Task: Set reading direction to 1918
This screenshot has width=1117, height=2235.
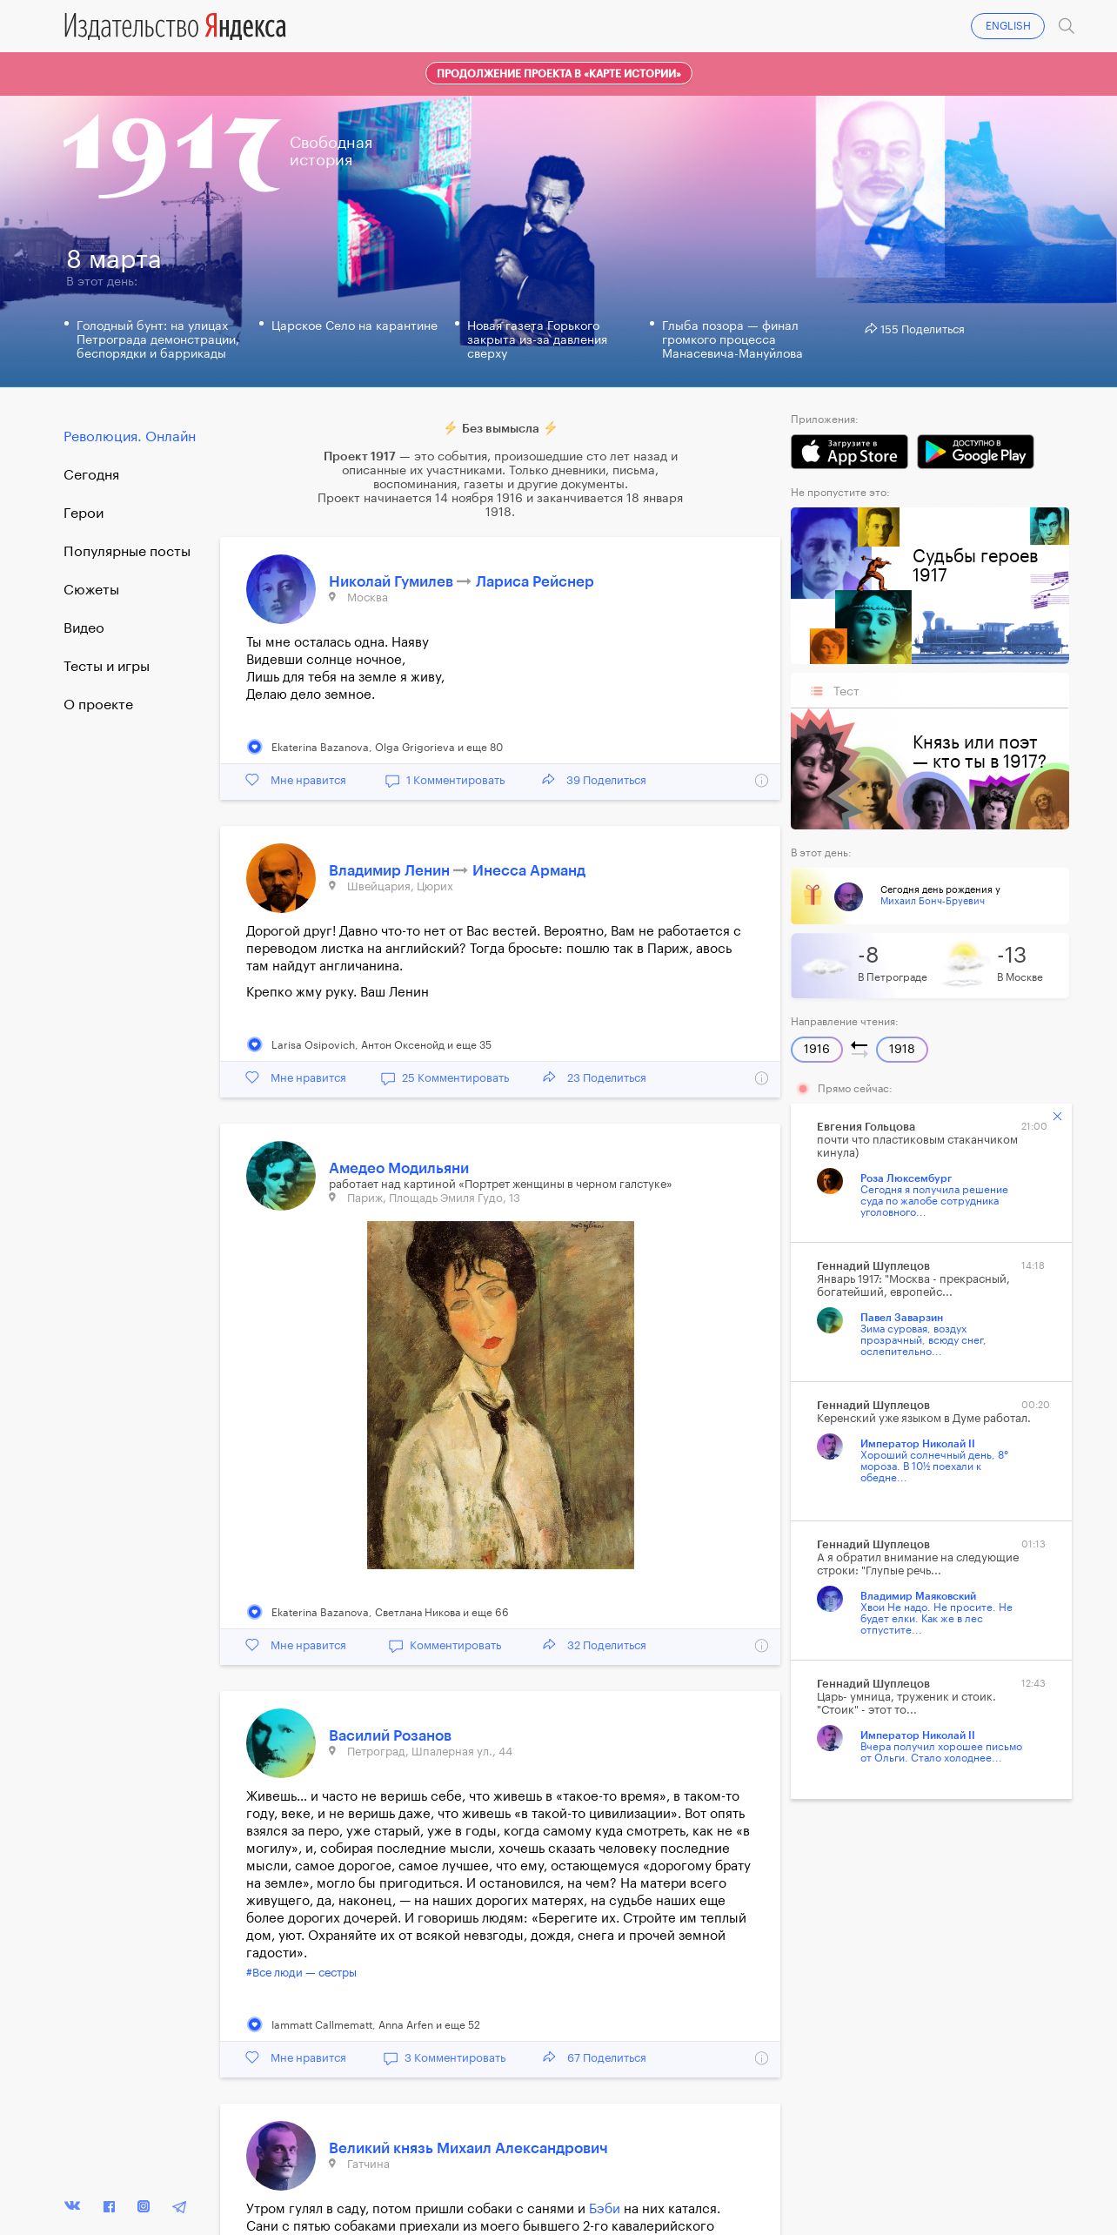Action: pos(901,1049)
